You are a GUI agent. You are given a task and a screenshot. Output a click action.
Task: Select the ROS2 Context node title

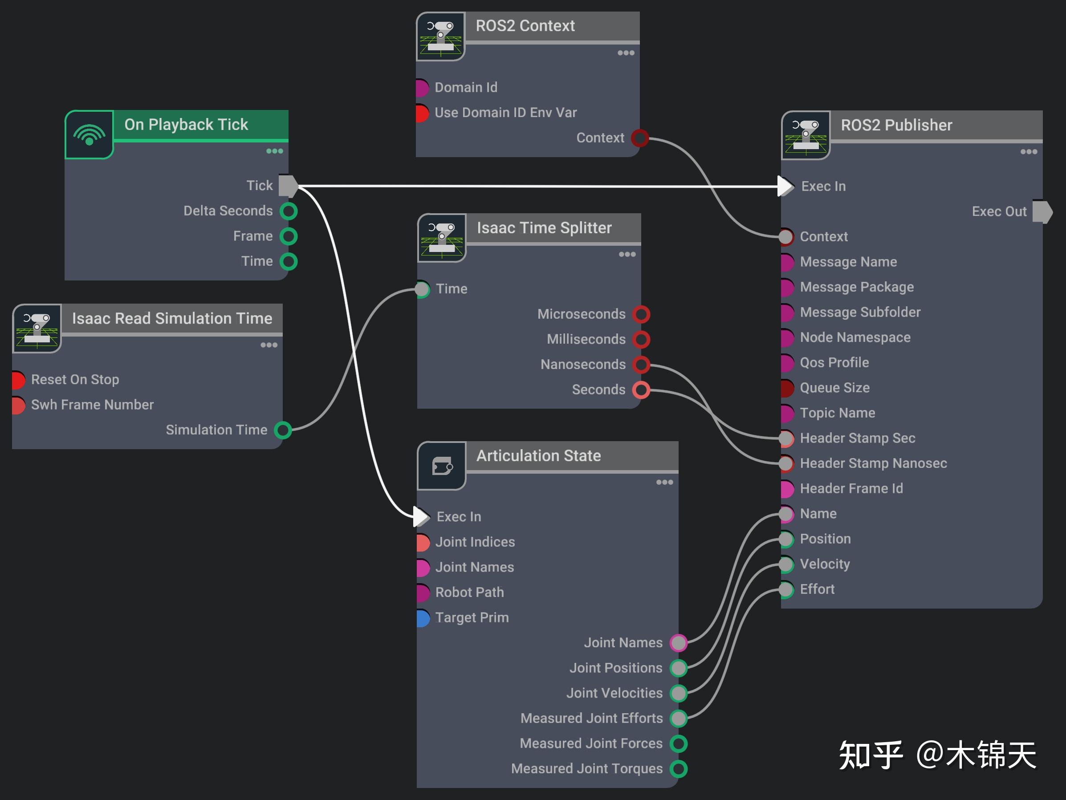pyautogui.click(x=525, y=25)
